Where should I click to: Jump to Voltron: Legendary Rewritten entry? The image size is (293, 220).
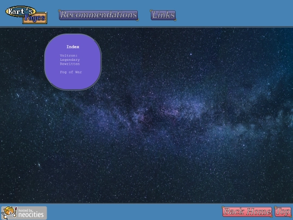(x=70, y=60)
